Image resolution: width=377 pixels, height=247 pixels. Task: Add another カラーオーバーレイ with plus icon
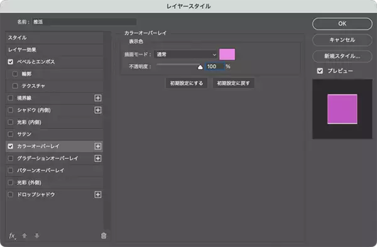coord(98,146)
